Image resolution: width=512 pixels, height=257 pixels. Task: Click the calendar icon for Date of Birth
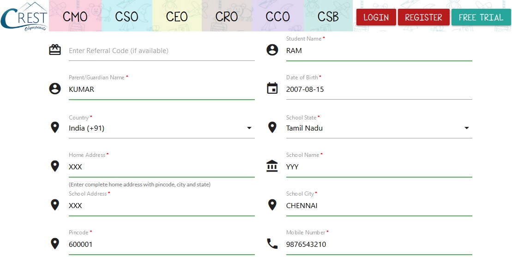click(x=272, y=89)
